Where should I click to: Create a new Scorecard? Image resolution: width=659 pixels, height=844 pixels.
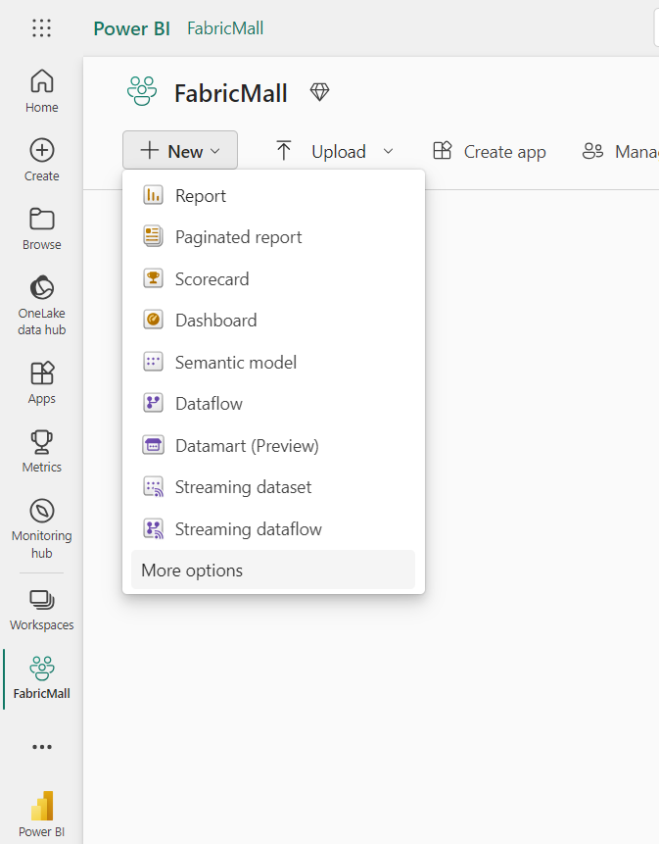273,278
